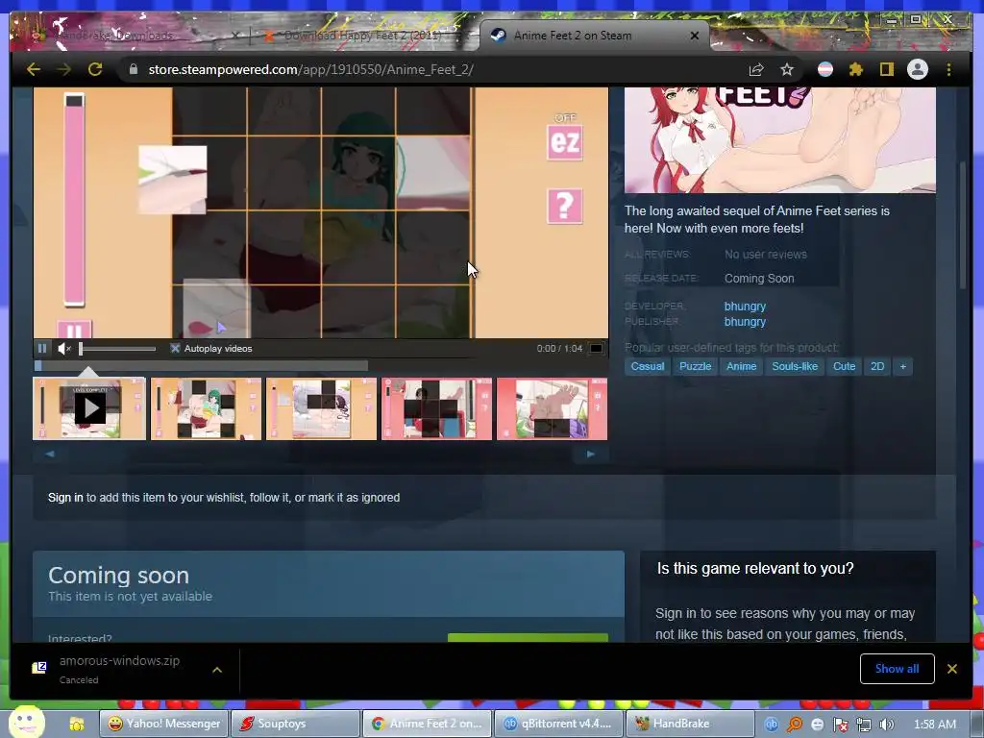The height and width of the screenshot is (738, 984).
Task: Select the 2D tag
Action: pos(877,366)
